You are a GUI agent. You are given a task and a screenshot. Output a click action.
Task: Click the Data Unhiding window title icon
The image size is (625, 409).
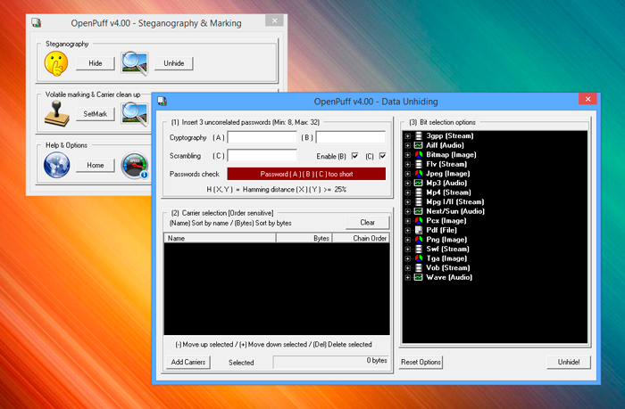pos(162,102)
